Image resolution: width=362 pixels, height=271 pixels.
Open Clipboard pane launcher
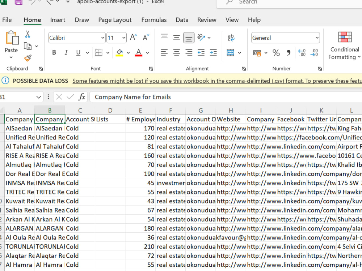coord(41,69)
